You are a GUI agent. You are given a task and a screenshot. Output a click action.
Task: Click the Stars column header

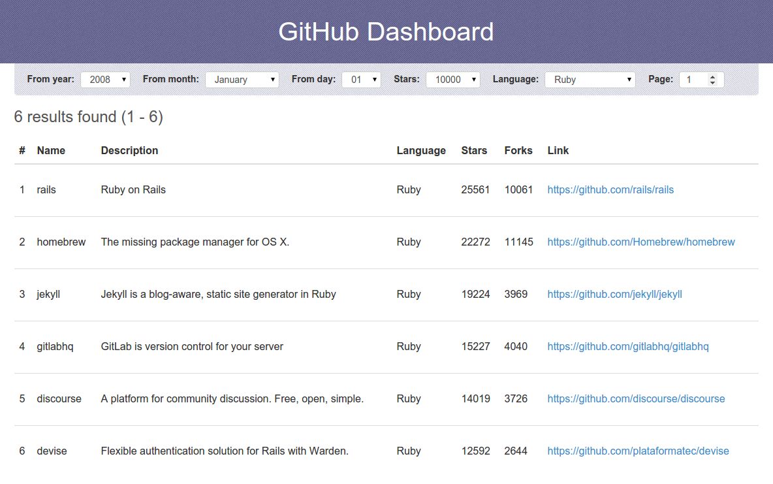point(474,150)
